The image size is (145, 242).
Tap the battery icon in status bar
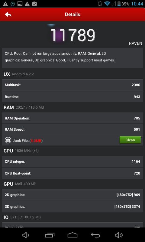point(119,4)
